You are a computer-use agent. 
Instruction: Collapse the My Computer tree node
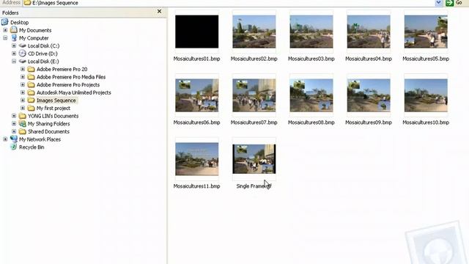tap(5, 37)
